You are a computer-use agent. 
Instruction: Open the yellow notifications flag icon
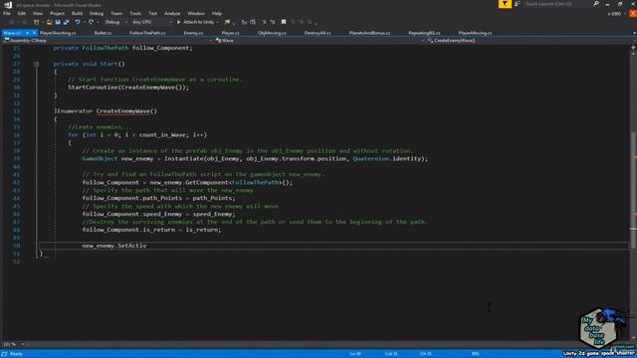[505, 4]
